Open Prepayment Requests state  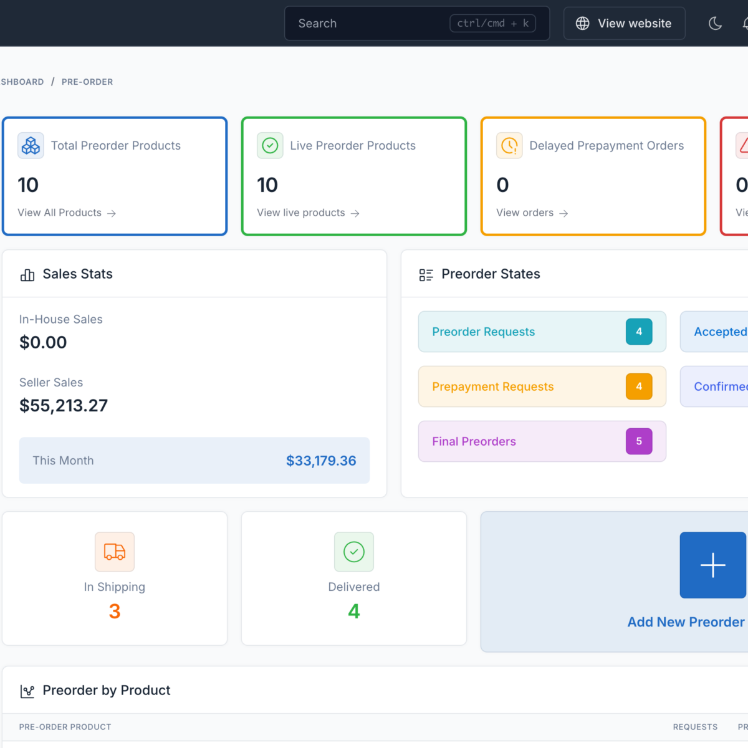pyautogui.click(x=542, y=386)
